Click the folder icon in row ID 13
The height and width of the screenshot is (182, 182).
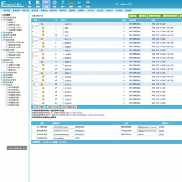click(42, 73)
